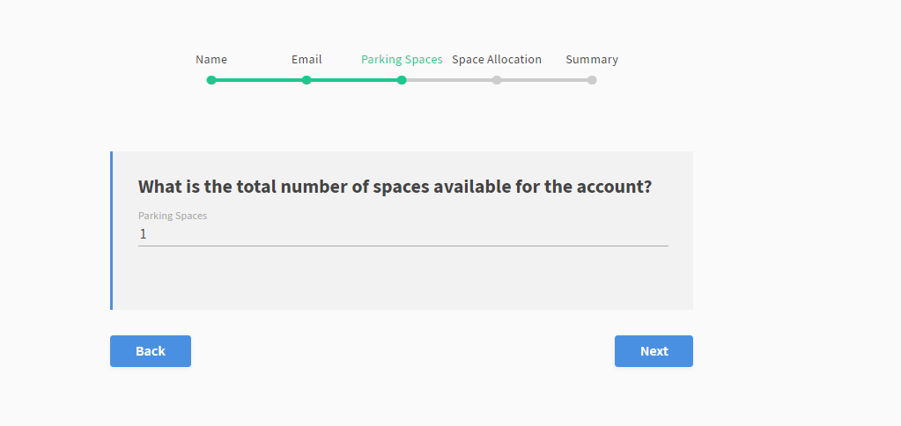Click gray line between Space Allocation and Summary

[x=544, y=80]
